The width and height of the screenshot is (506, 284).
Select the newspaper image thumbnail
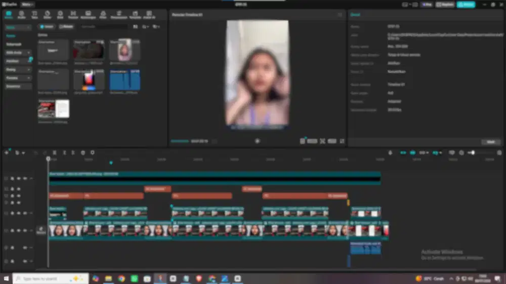pyautogui.click(x=54, y=109)
